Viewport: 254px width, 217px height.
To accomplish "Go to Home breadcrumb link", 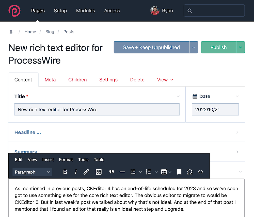I will point(30,32).
